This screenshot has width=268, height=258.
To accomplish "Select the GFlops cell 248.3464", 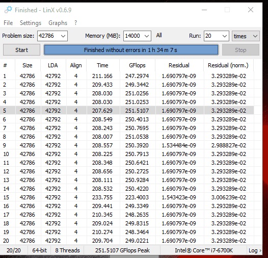I will click(x=137, y=232).
